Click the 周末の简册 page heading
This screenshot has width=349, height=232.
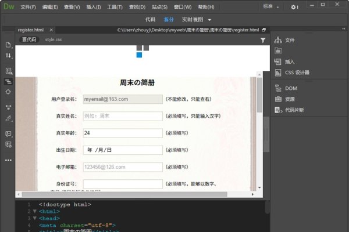click(137, 82)
